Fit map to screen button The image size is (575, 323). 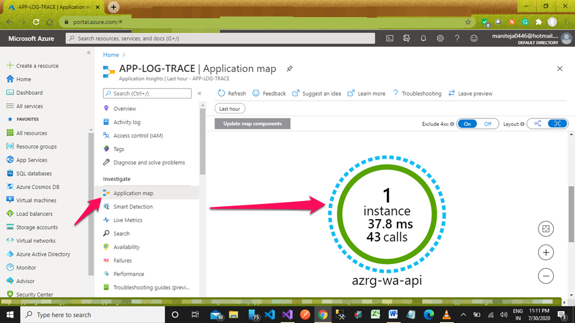coord(546,229)
